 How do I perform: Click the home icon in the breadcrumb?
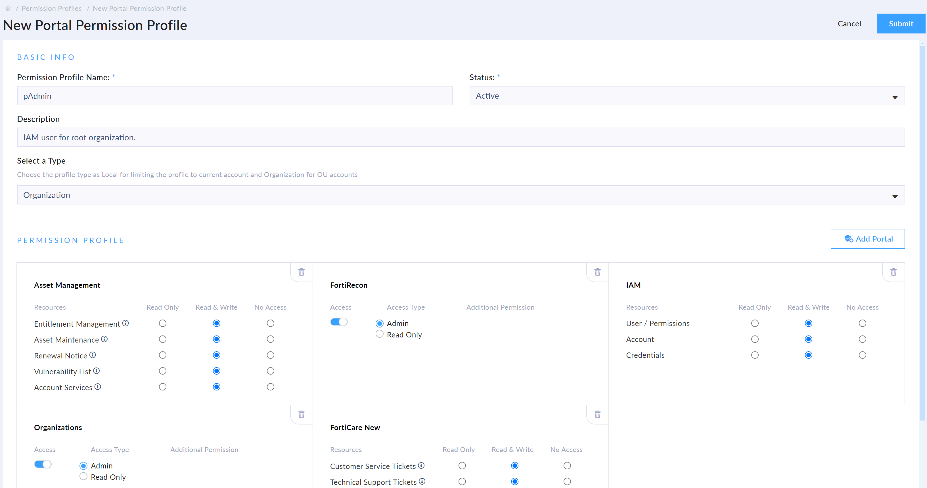pyautogui.click(x=8, y=8)
